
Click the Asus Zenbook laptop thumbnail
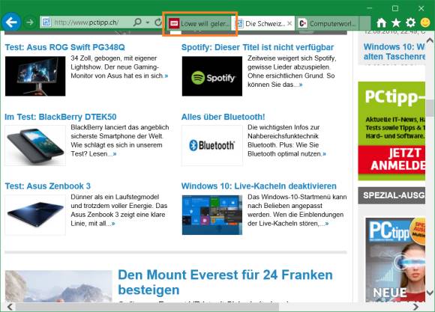click(35, 215)
